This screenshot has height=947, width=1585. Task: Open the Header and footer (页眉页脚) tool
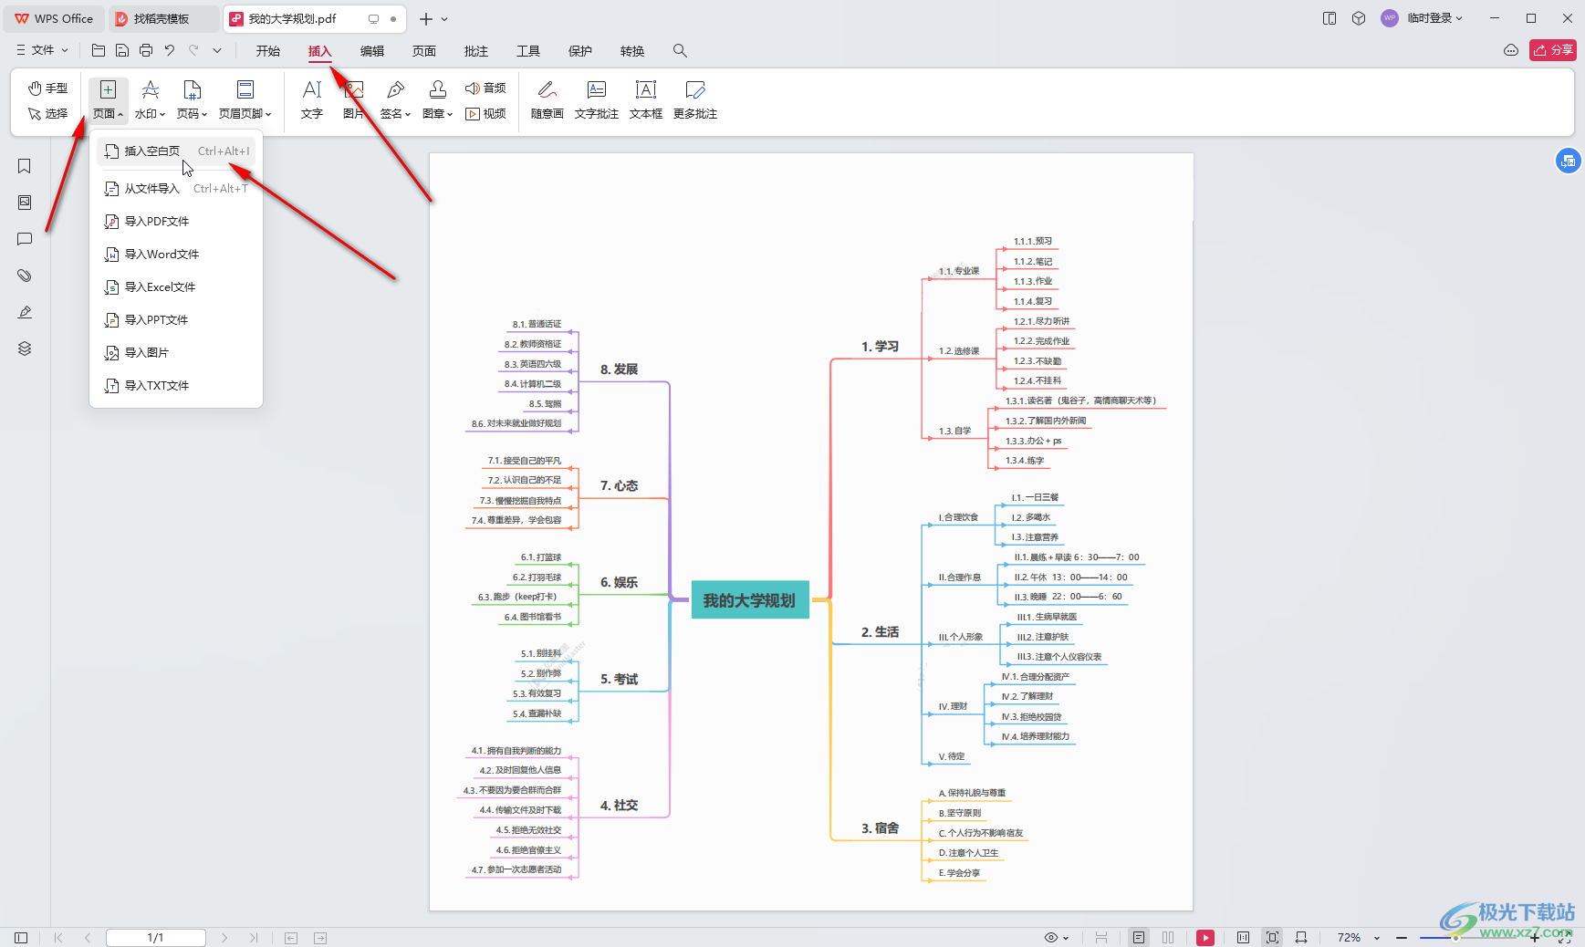point(245,99)
